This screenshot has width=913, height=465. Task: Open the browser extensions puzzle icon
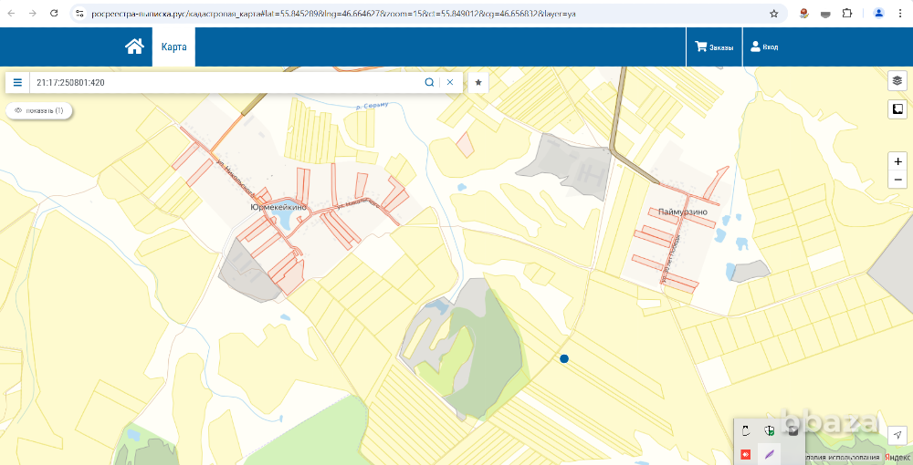(x=846, y=14)
